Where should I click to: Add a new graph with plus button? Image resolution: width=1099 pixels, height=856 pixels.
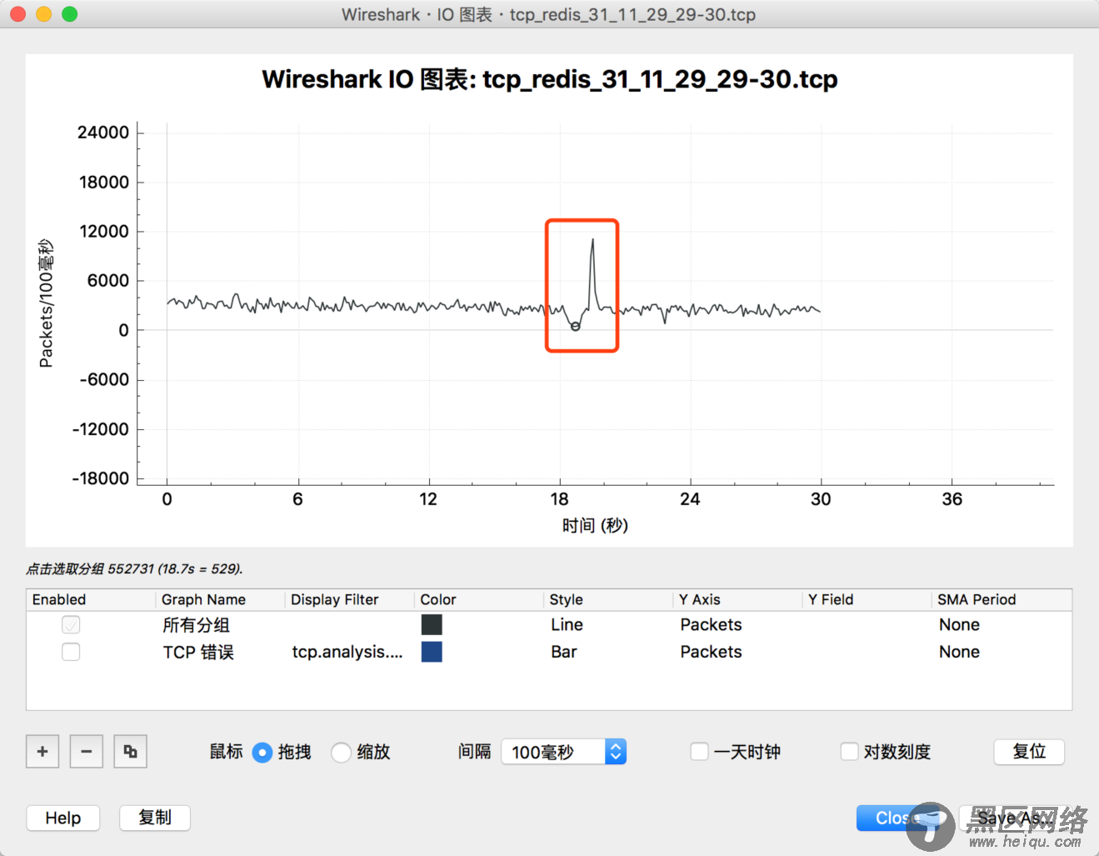(x=42, y=751)
